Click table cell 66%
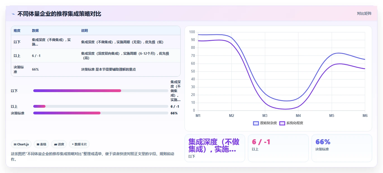This screenshot has height=173, width=383. point(35,69)
